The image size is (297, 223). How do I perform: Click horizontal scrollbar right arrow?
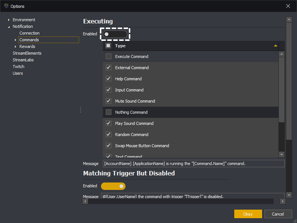point(283,201)
